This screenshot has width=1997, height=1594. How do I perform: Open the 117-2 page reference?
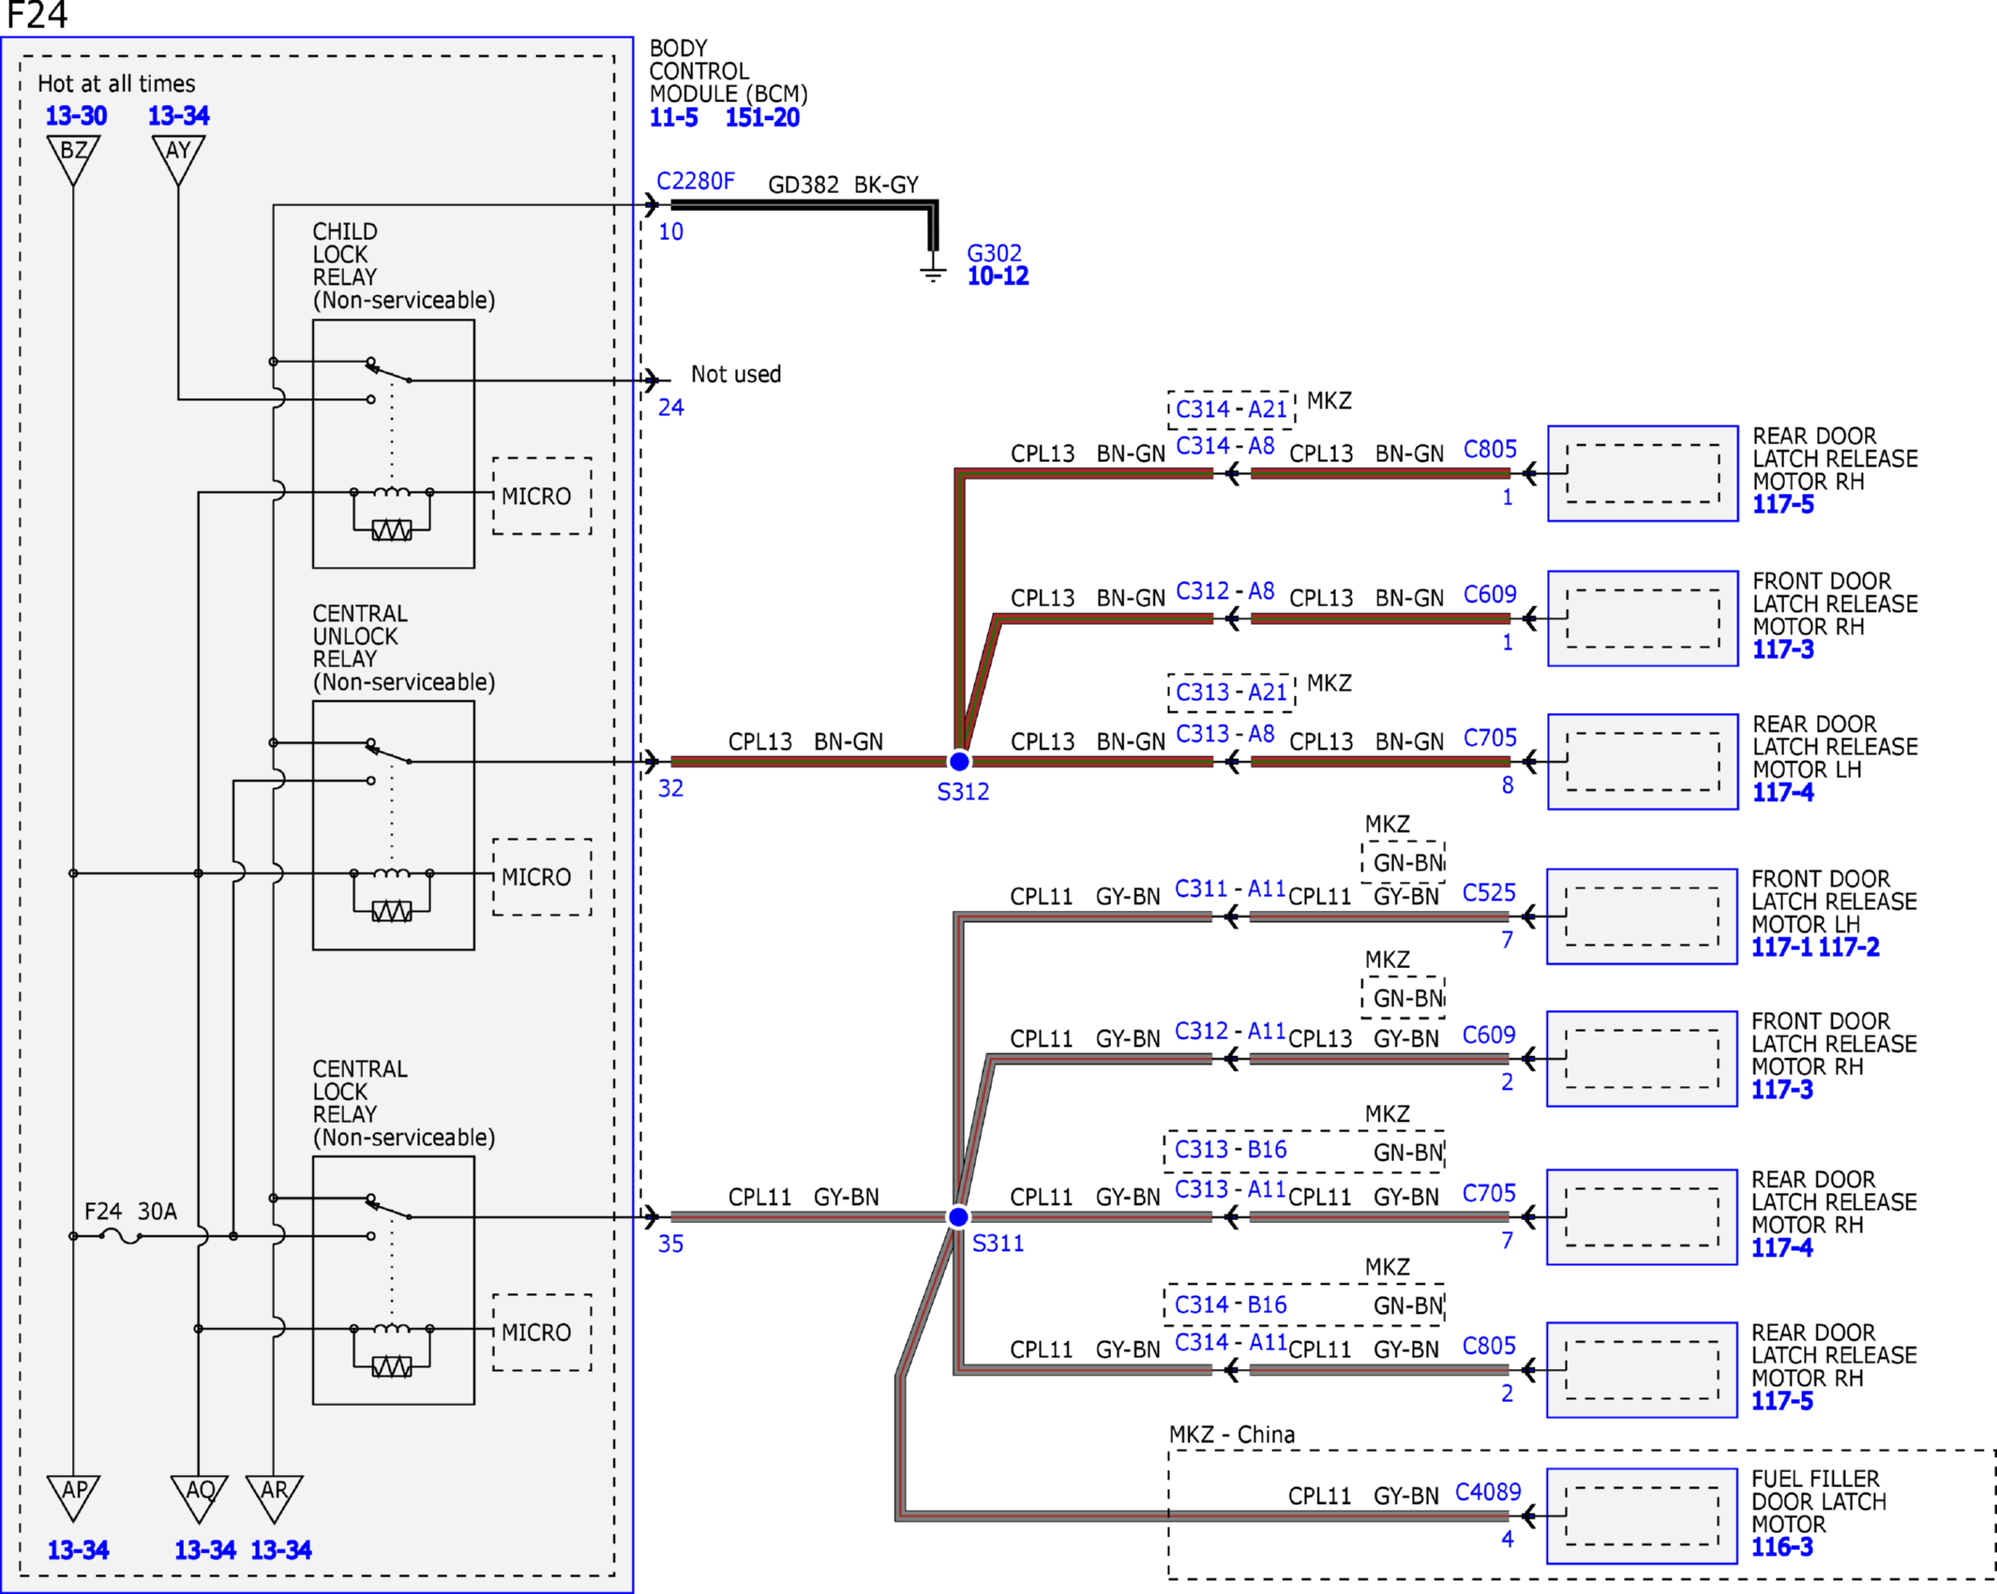point(1849,947)
